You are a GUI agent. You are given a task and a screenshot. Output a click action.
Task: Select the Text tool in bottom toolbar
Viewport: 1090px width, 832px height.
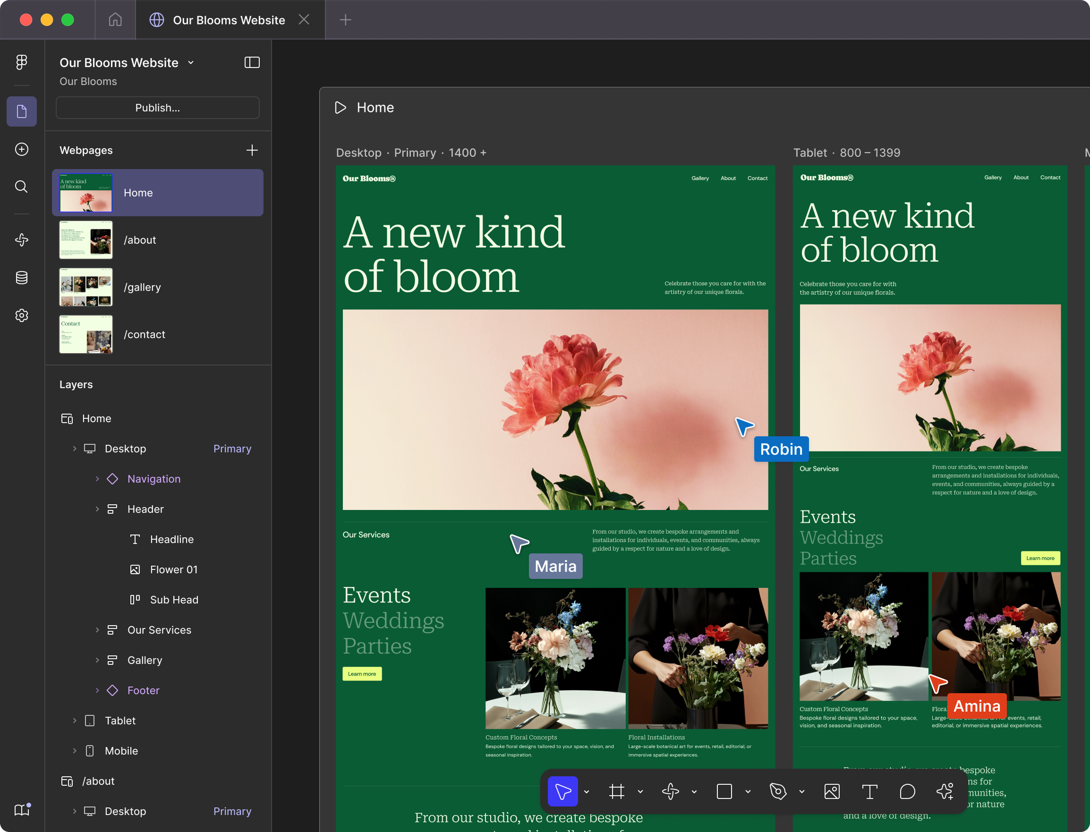tap(869, 791)
